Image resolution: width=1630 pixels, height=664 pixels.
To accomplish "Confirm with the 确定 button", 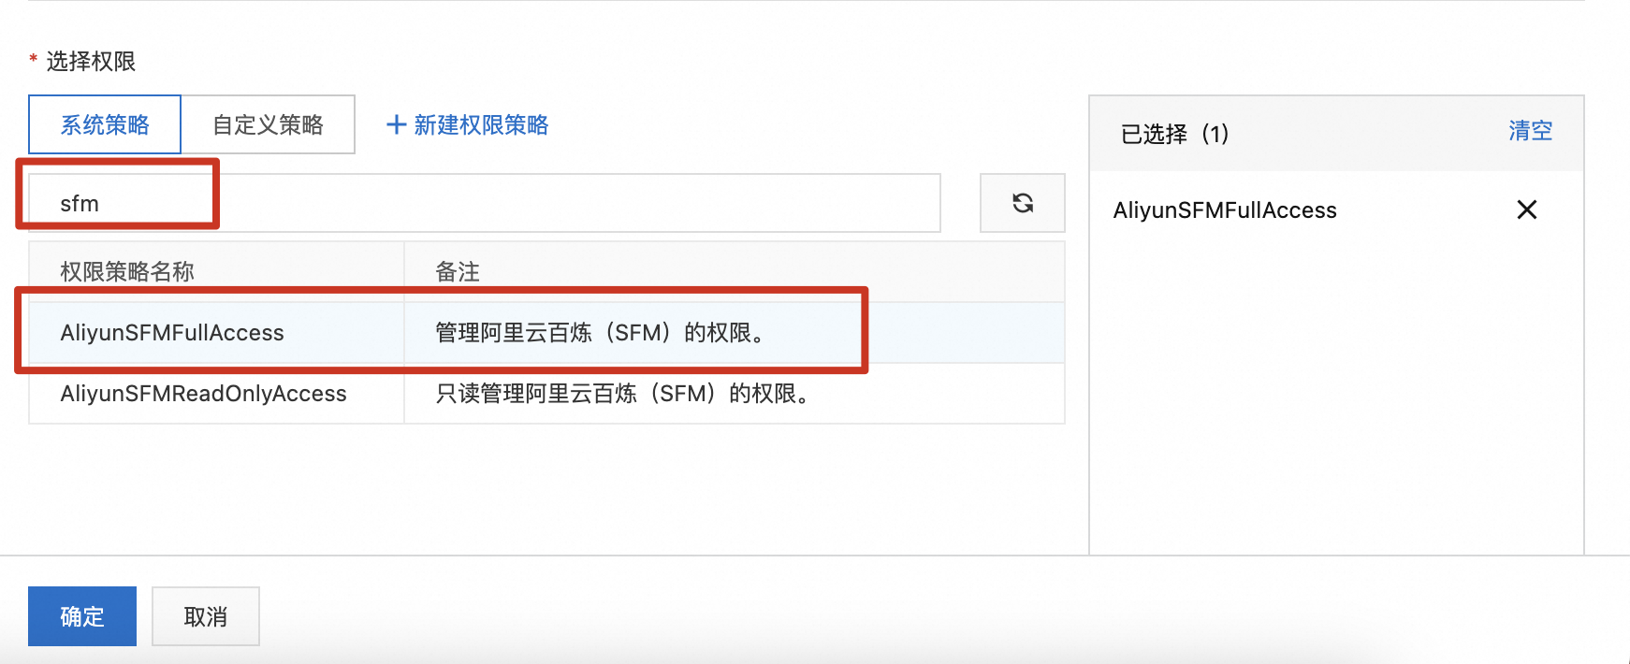I will (82, 616).
